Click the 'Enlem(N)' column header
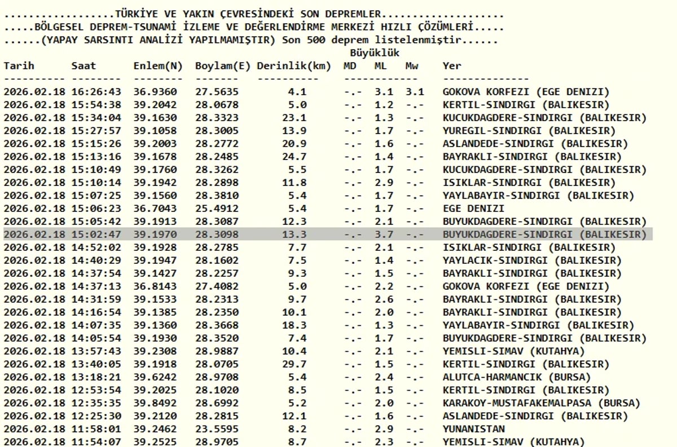 point(158,66)
